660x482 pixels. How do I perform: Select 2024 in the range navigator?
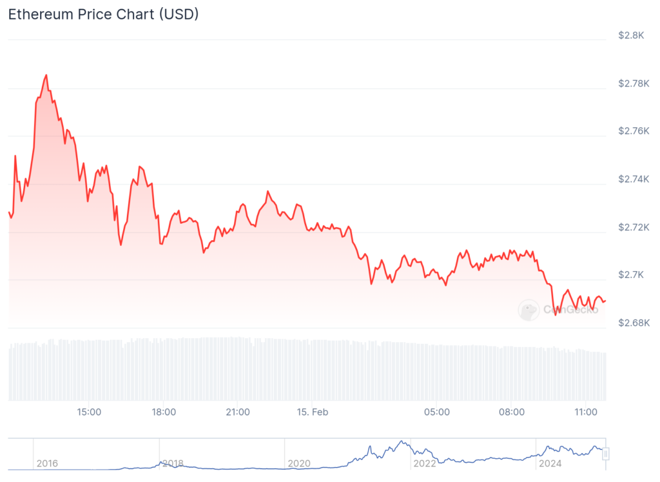point(550,463)
